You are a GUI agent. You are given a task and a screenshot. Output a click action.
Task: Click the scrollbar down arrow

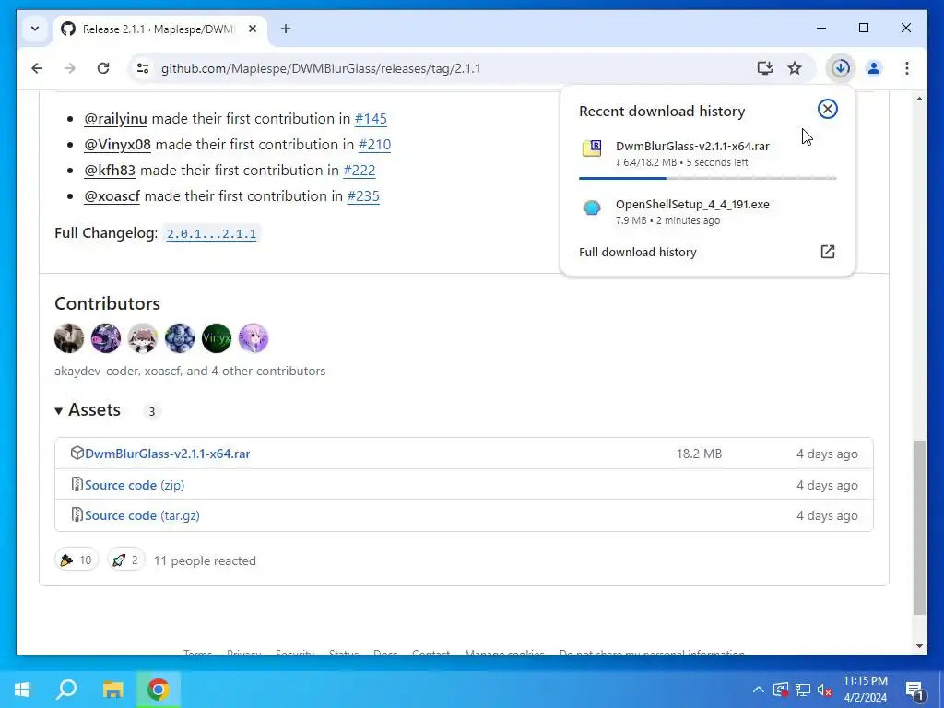919,646
